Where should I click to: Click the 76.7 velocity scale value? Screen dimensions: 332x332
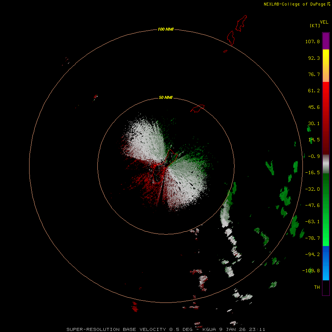(x=314, y=74)
